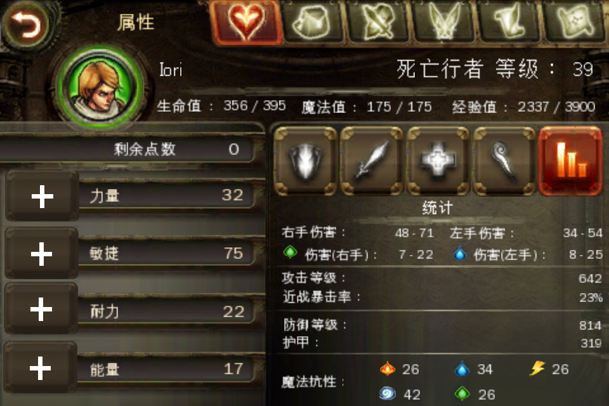Open the winged skills tab

click(x=444, y=21)
